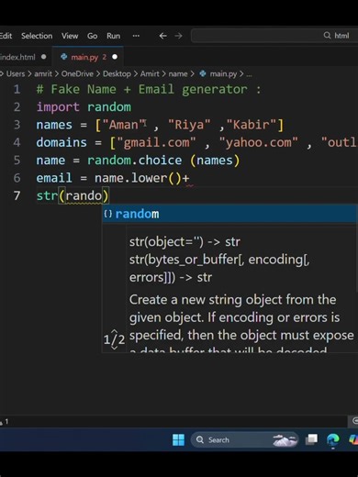Open the Windows Start menu
The width and height of the screenshot is (358, 477).
[x=178, y=440]
